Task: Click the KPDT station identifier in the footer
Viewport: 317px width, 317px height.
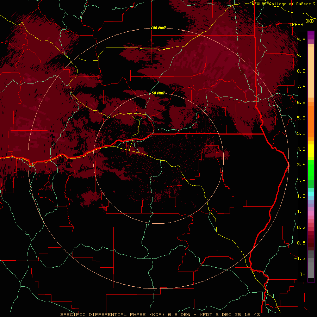Action: 206,315
